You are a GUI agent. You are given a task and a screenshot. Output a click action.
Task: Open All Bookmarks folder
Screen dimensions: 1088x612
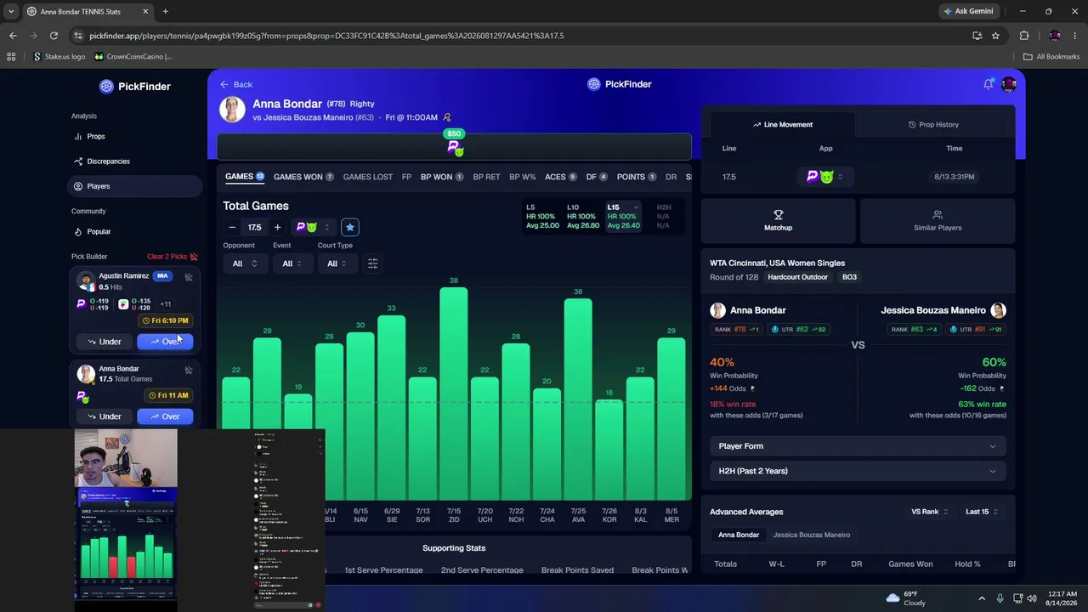point(1051,57)
